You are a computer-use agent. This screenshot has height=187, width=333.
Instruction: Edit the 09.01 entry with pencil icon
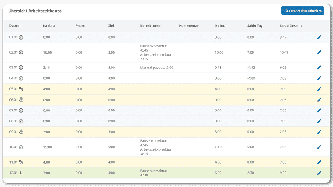319,132
